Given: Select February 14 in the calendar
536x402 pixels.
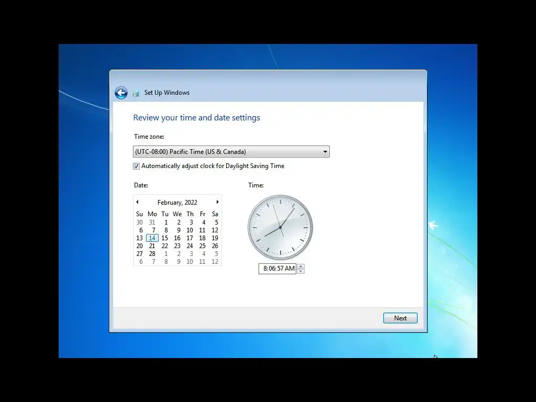Looking at the screenshot, I should click(x=152, y=238).
